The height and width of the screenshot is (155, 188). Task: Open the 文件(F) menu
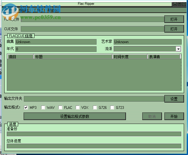[10, 10]
